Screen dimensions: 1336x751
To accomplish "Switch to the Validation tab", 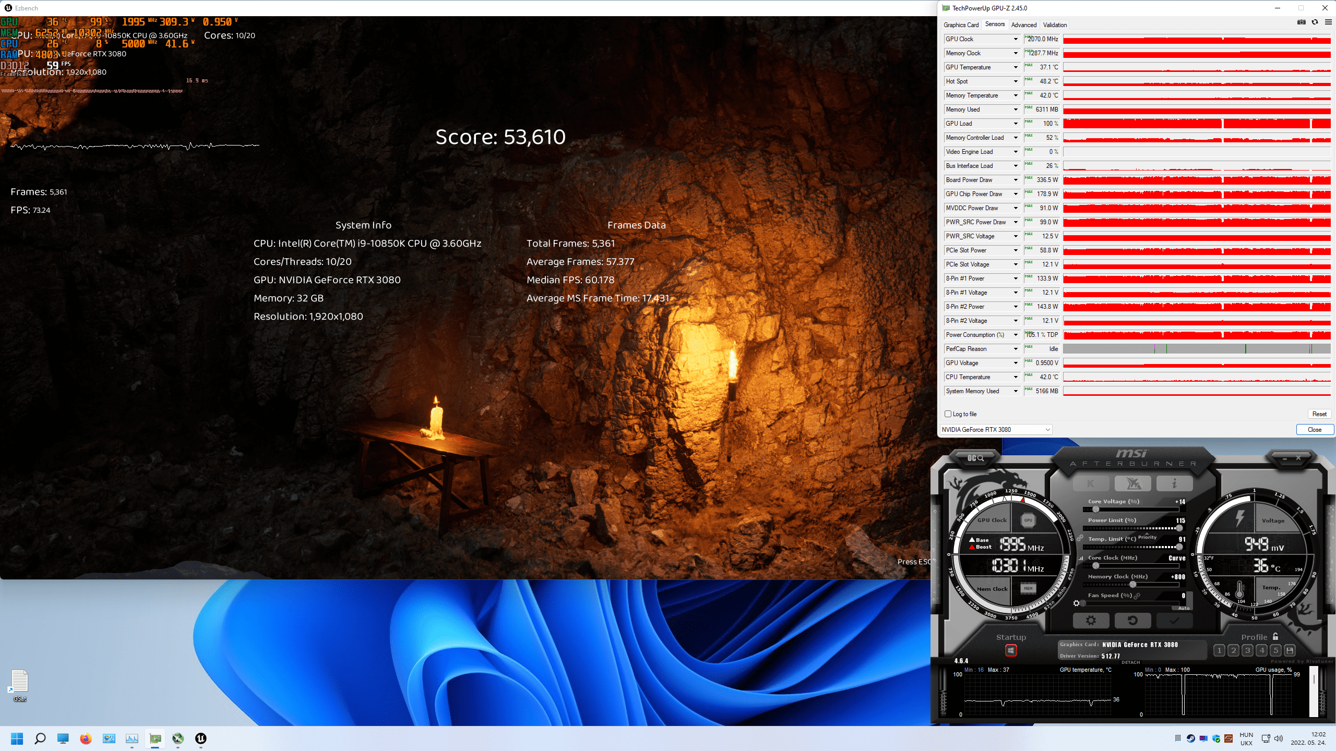I will [1055, 25].
